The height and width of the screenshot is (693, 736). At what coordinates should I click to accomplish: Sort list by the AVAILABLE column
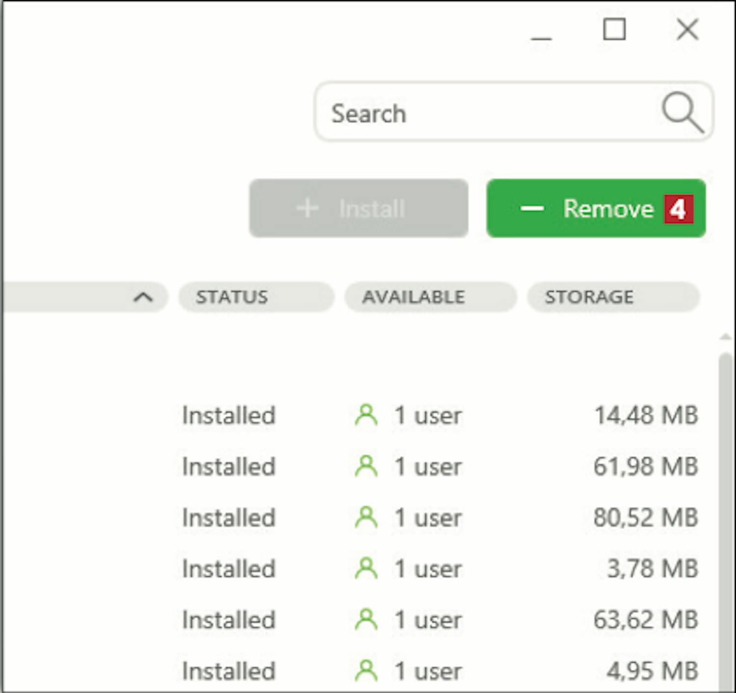click(430, 297)
